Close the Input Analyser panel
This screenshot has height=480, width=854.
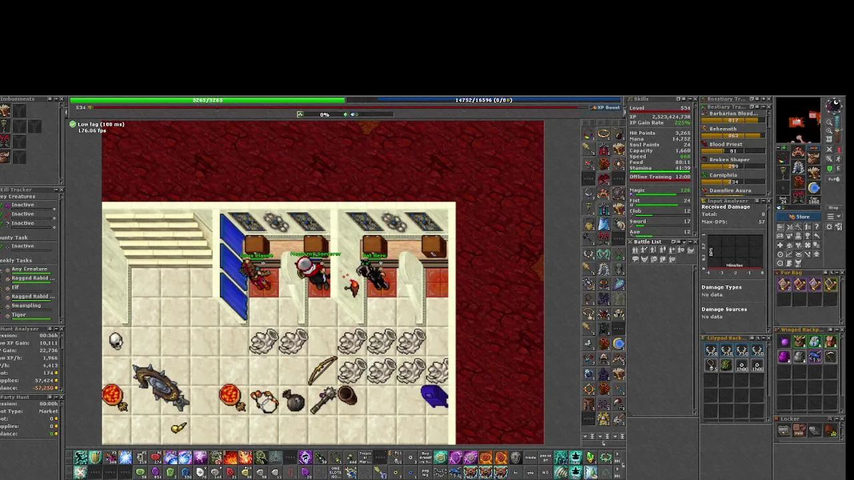pyautogui.click(x=769, y=201)
